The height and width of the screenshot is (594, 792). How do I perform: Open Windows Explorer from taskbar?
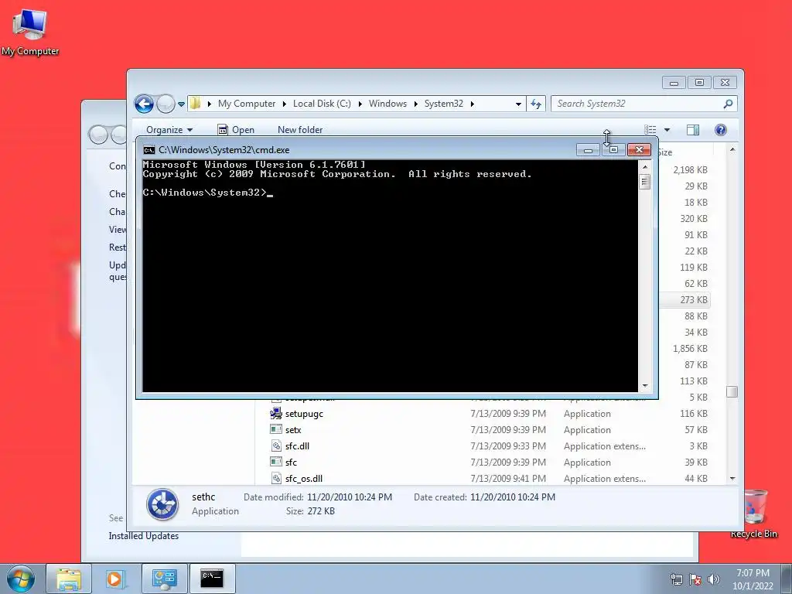pyautogui.click(x=69, y=579)
